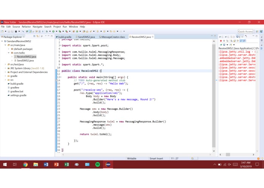The image size is (264, 188).
Task: Open the Run button dropdown arrow
Action: [x=56, y=31]
